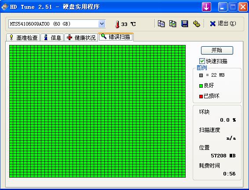Expand the hard drive selection dropdown arrow

pos(102,24)
